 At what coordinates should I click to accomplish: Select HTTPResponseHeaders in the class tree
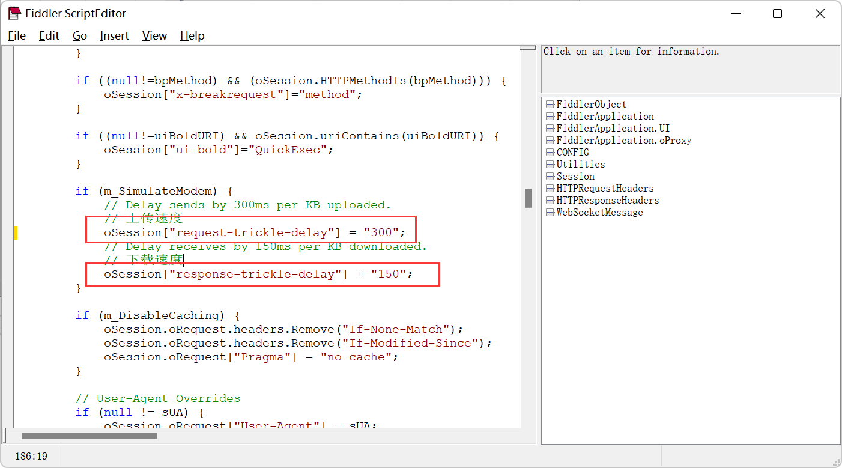coord(608,201)
